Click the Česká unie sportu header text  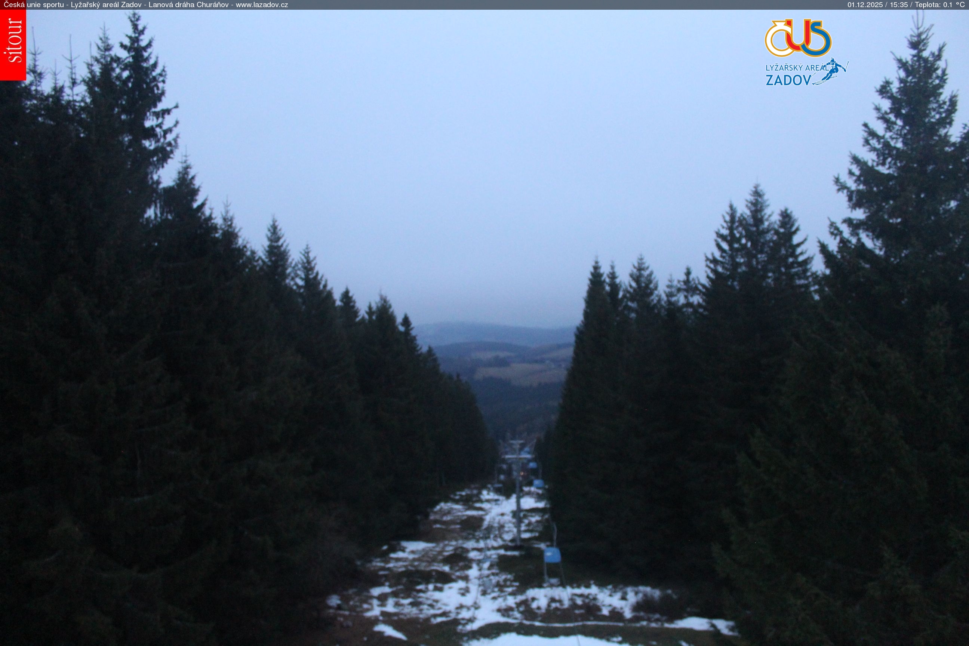point(34,5)
